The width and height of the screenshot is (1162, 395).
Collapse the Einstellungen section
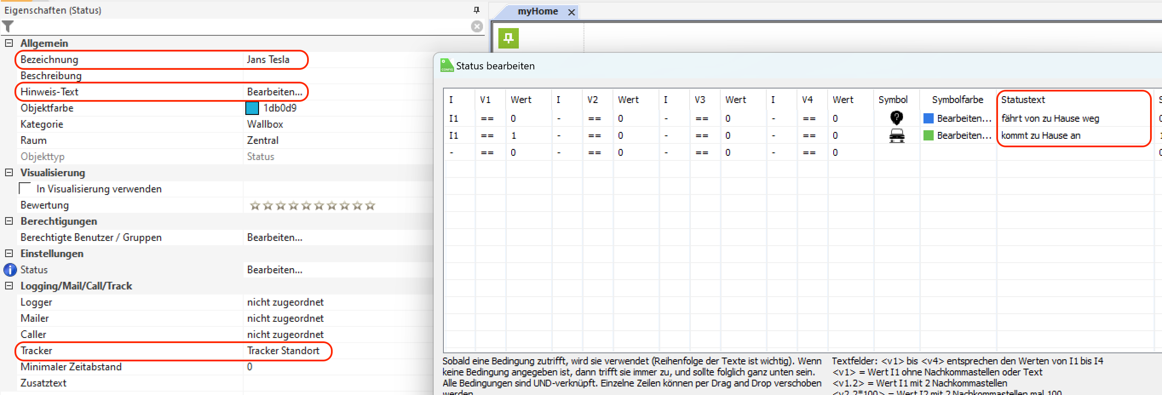pos(9,253)
